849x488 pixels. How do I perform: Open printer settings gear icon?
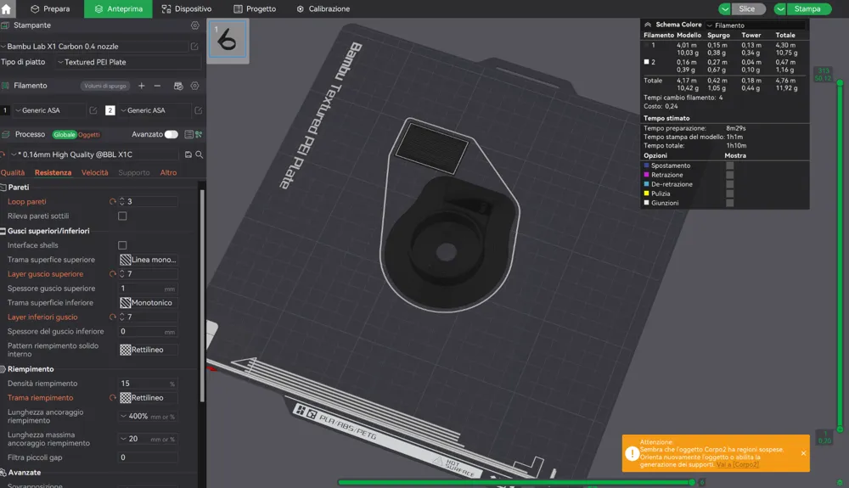(195, 25)
